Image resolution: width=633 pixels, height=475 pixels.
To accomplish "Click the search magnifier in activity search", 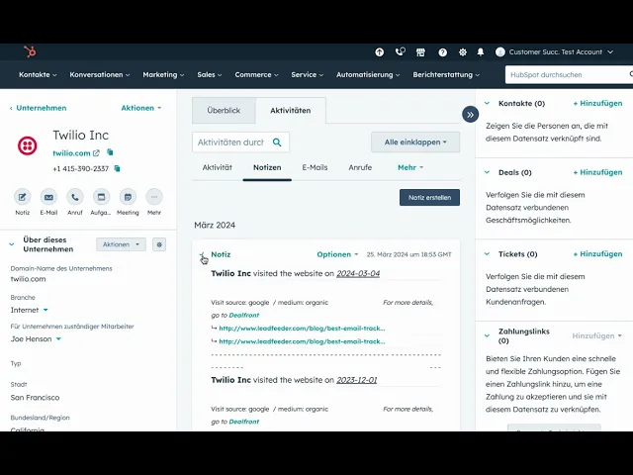I will [277, 142].
